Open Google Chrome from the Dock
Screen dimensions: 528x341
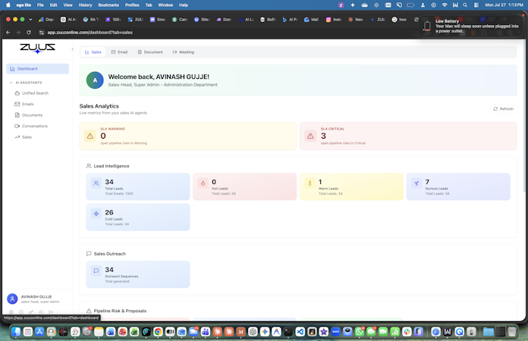pyautogui.click(x=158, y=332)
